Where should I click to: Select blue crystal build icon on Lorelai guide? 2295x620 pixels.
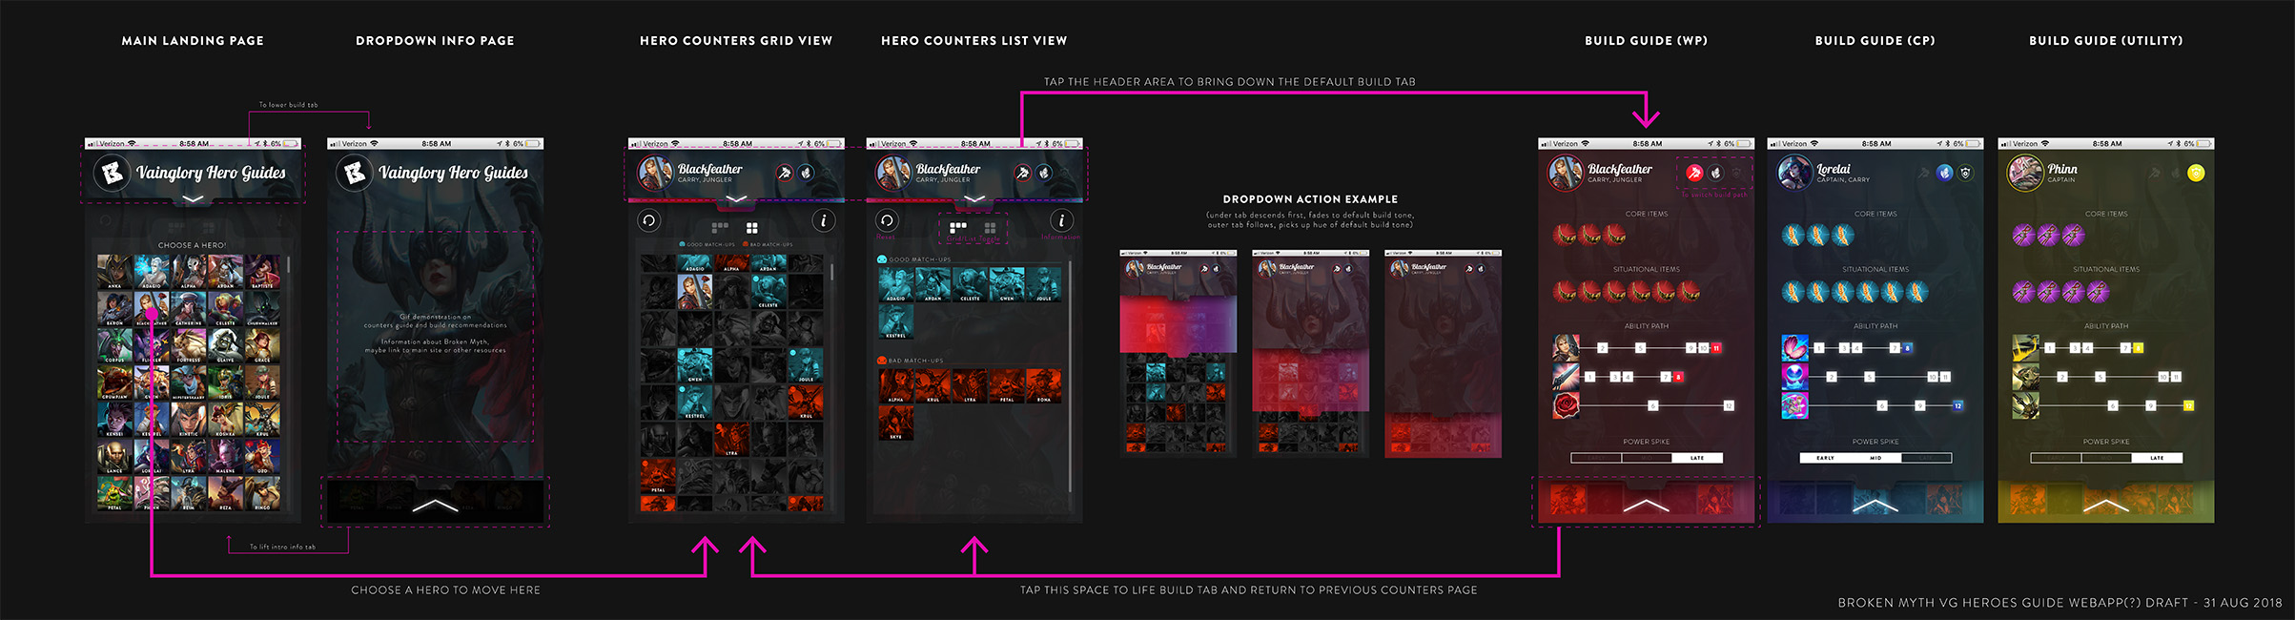click(1944, 173)
